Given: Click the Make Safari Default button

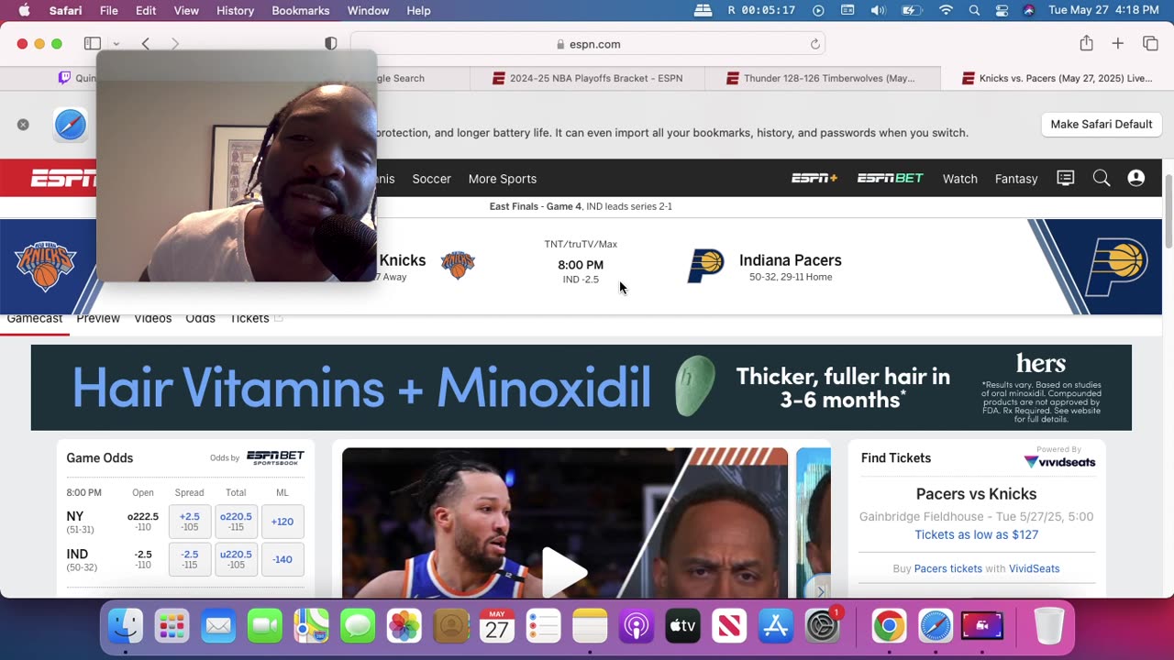Looking at the screenshot, I should point(1101,125).
